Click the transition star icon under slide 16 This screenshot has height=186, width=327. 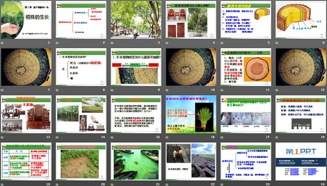pos(167,137)
